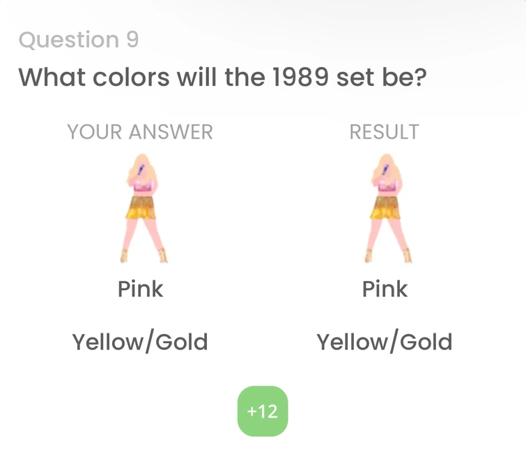Select the 1989 set colors question text

tap(222, 77)
